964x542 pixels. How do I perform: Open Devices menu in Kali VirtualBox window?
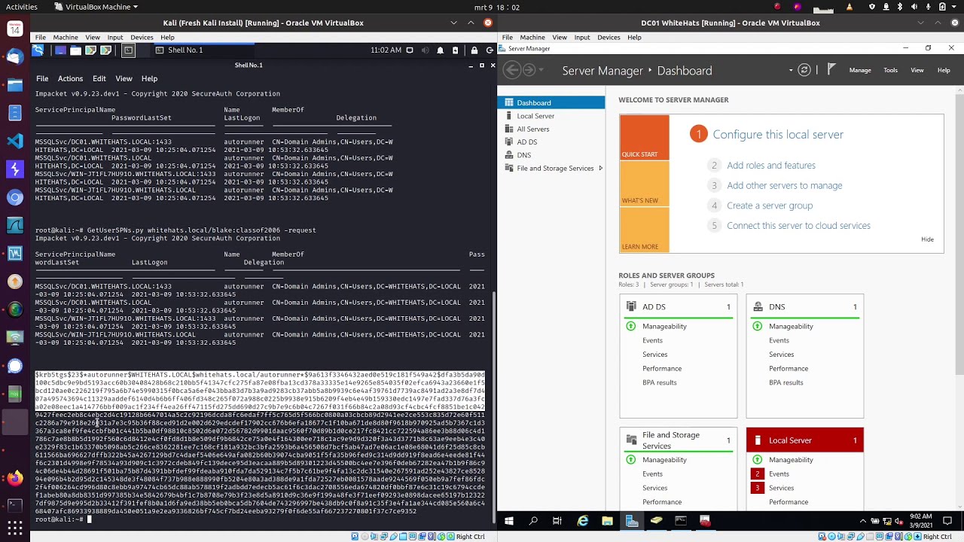point(142,37)
